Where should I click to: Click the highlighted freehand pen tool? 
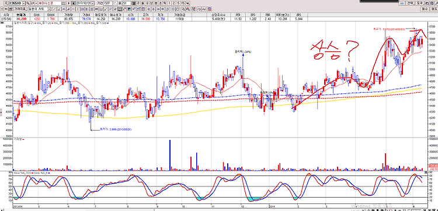coord(120,9)
